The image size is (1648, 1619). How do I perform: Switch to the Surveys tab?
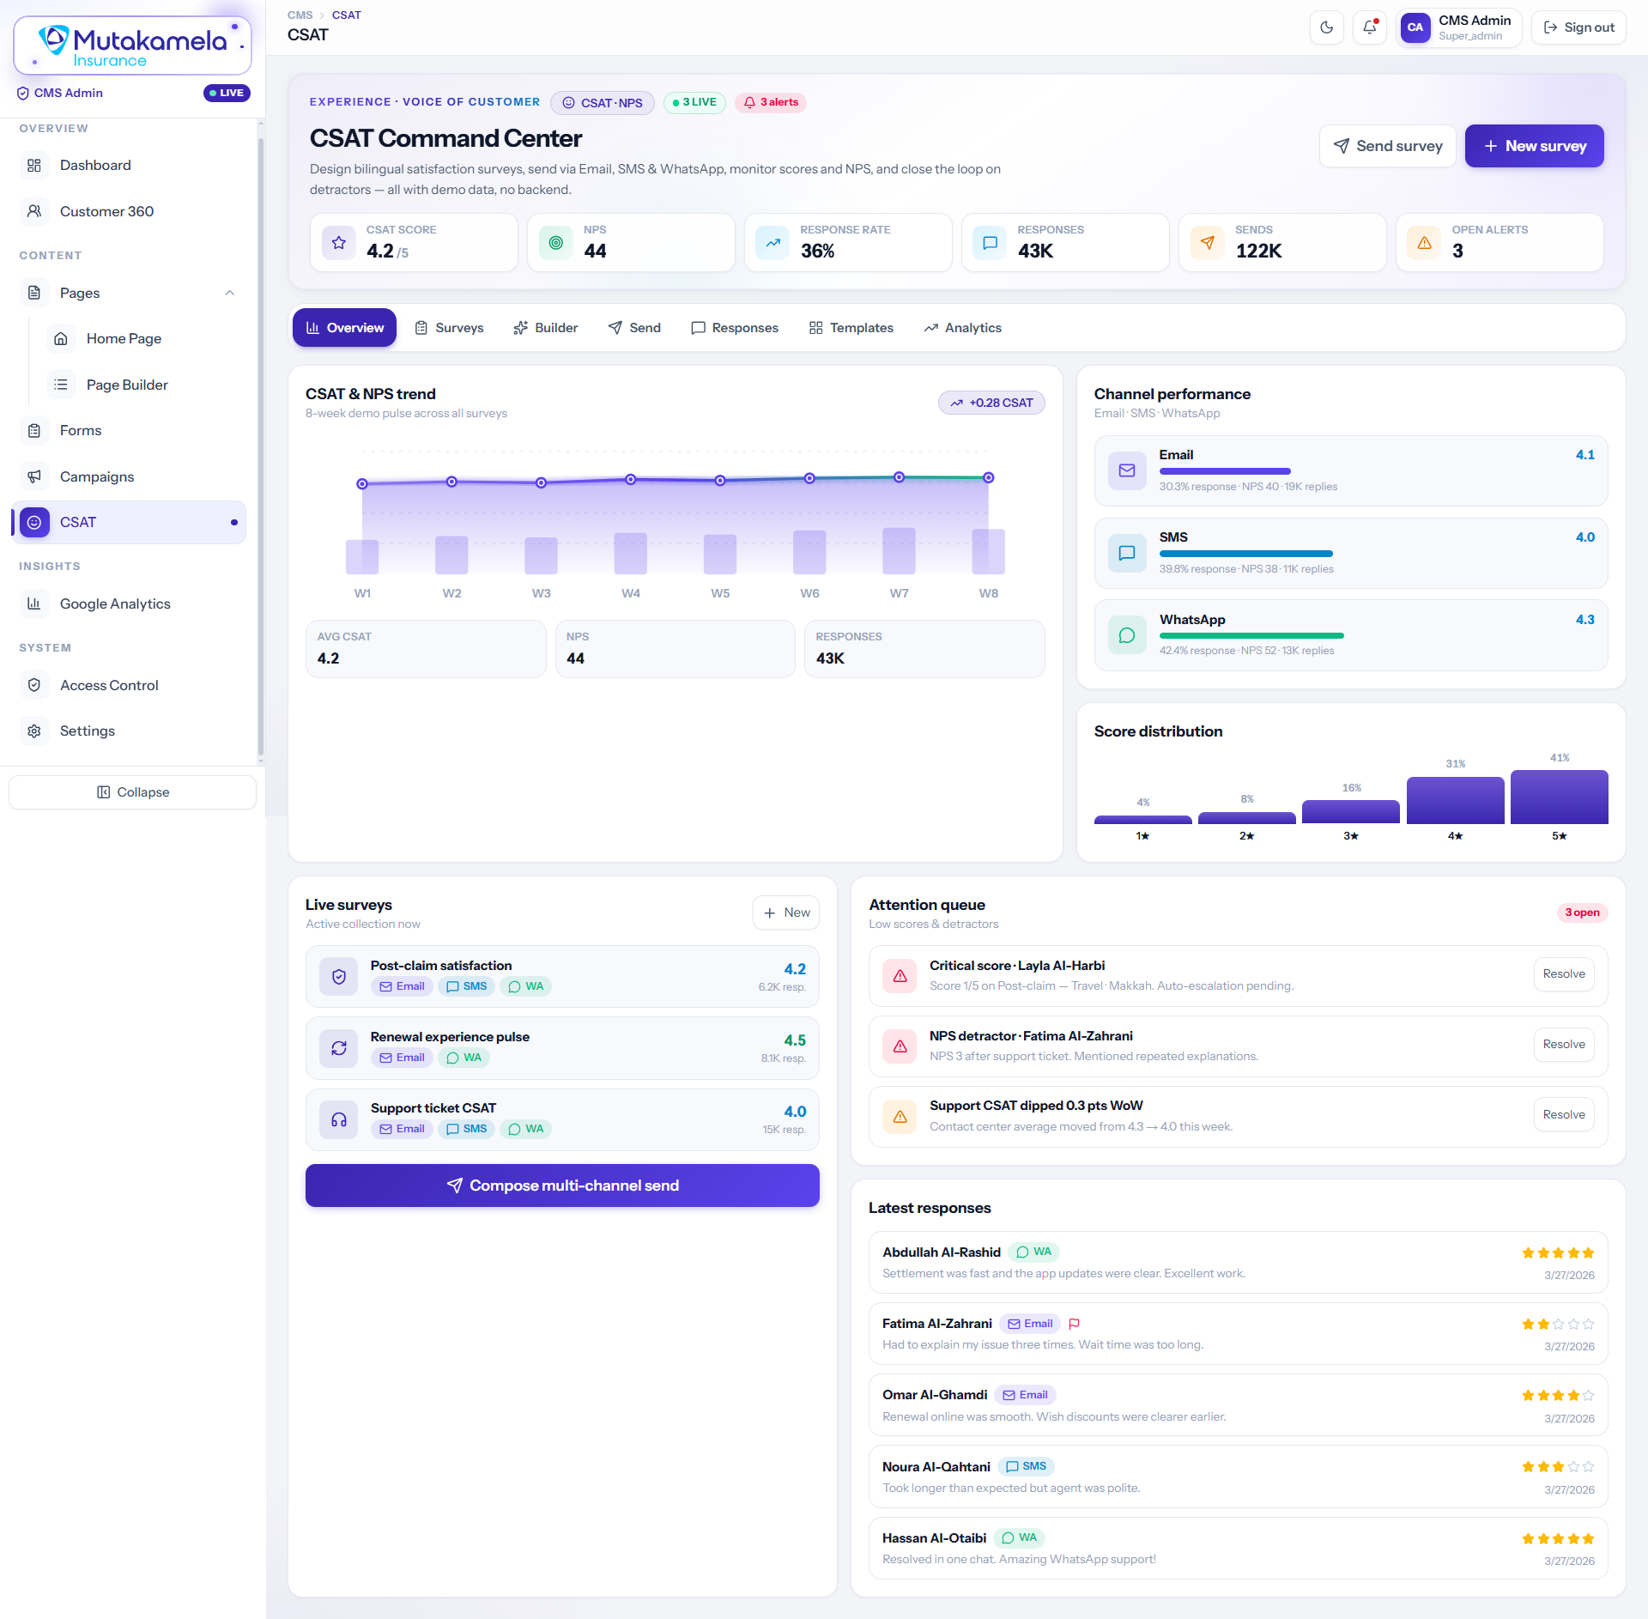tap(449, 328)
